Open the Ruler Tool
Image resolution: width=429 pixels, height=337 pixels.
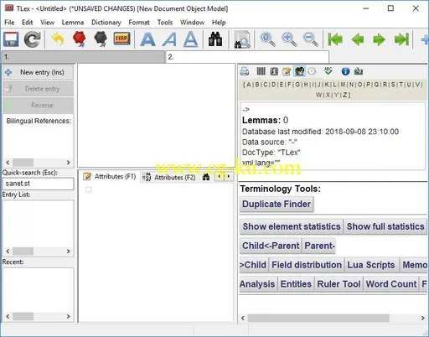point(339,284)
